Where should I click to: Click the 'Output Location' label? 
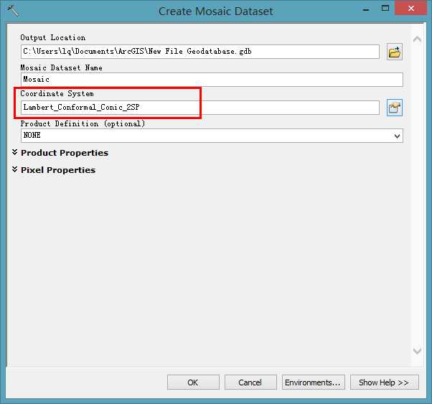(52, 38)
